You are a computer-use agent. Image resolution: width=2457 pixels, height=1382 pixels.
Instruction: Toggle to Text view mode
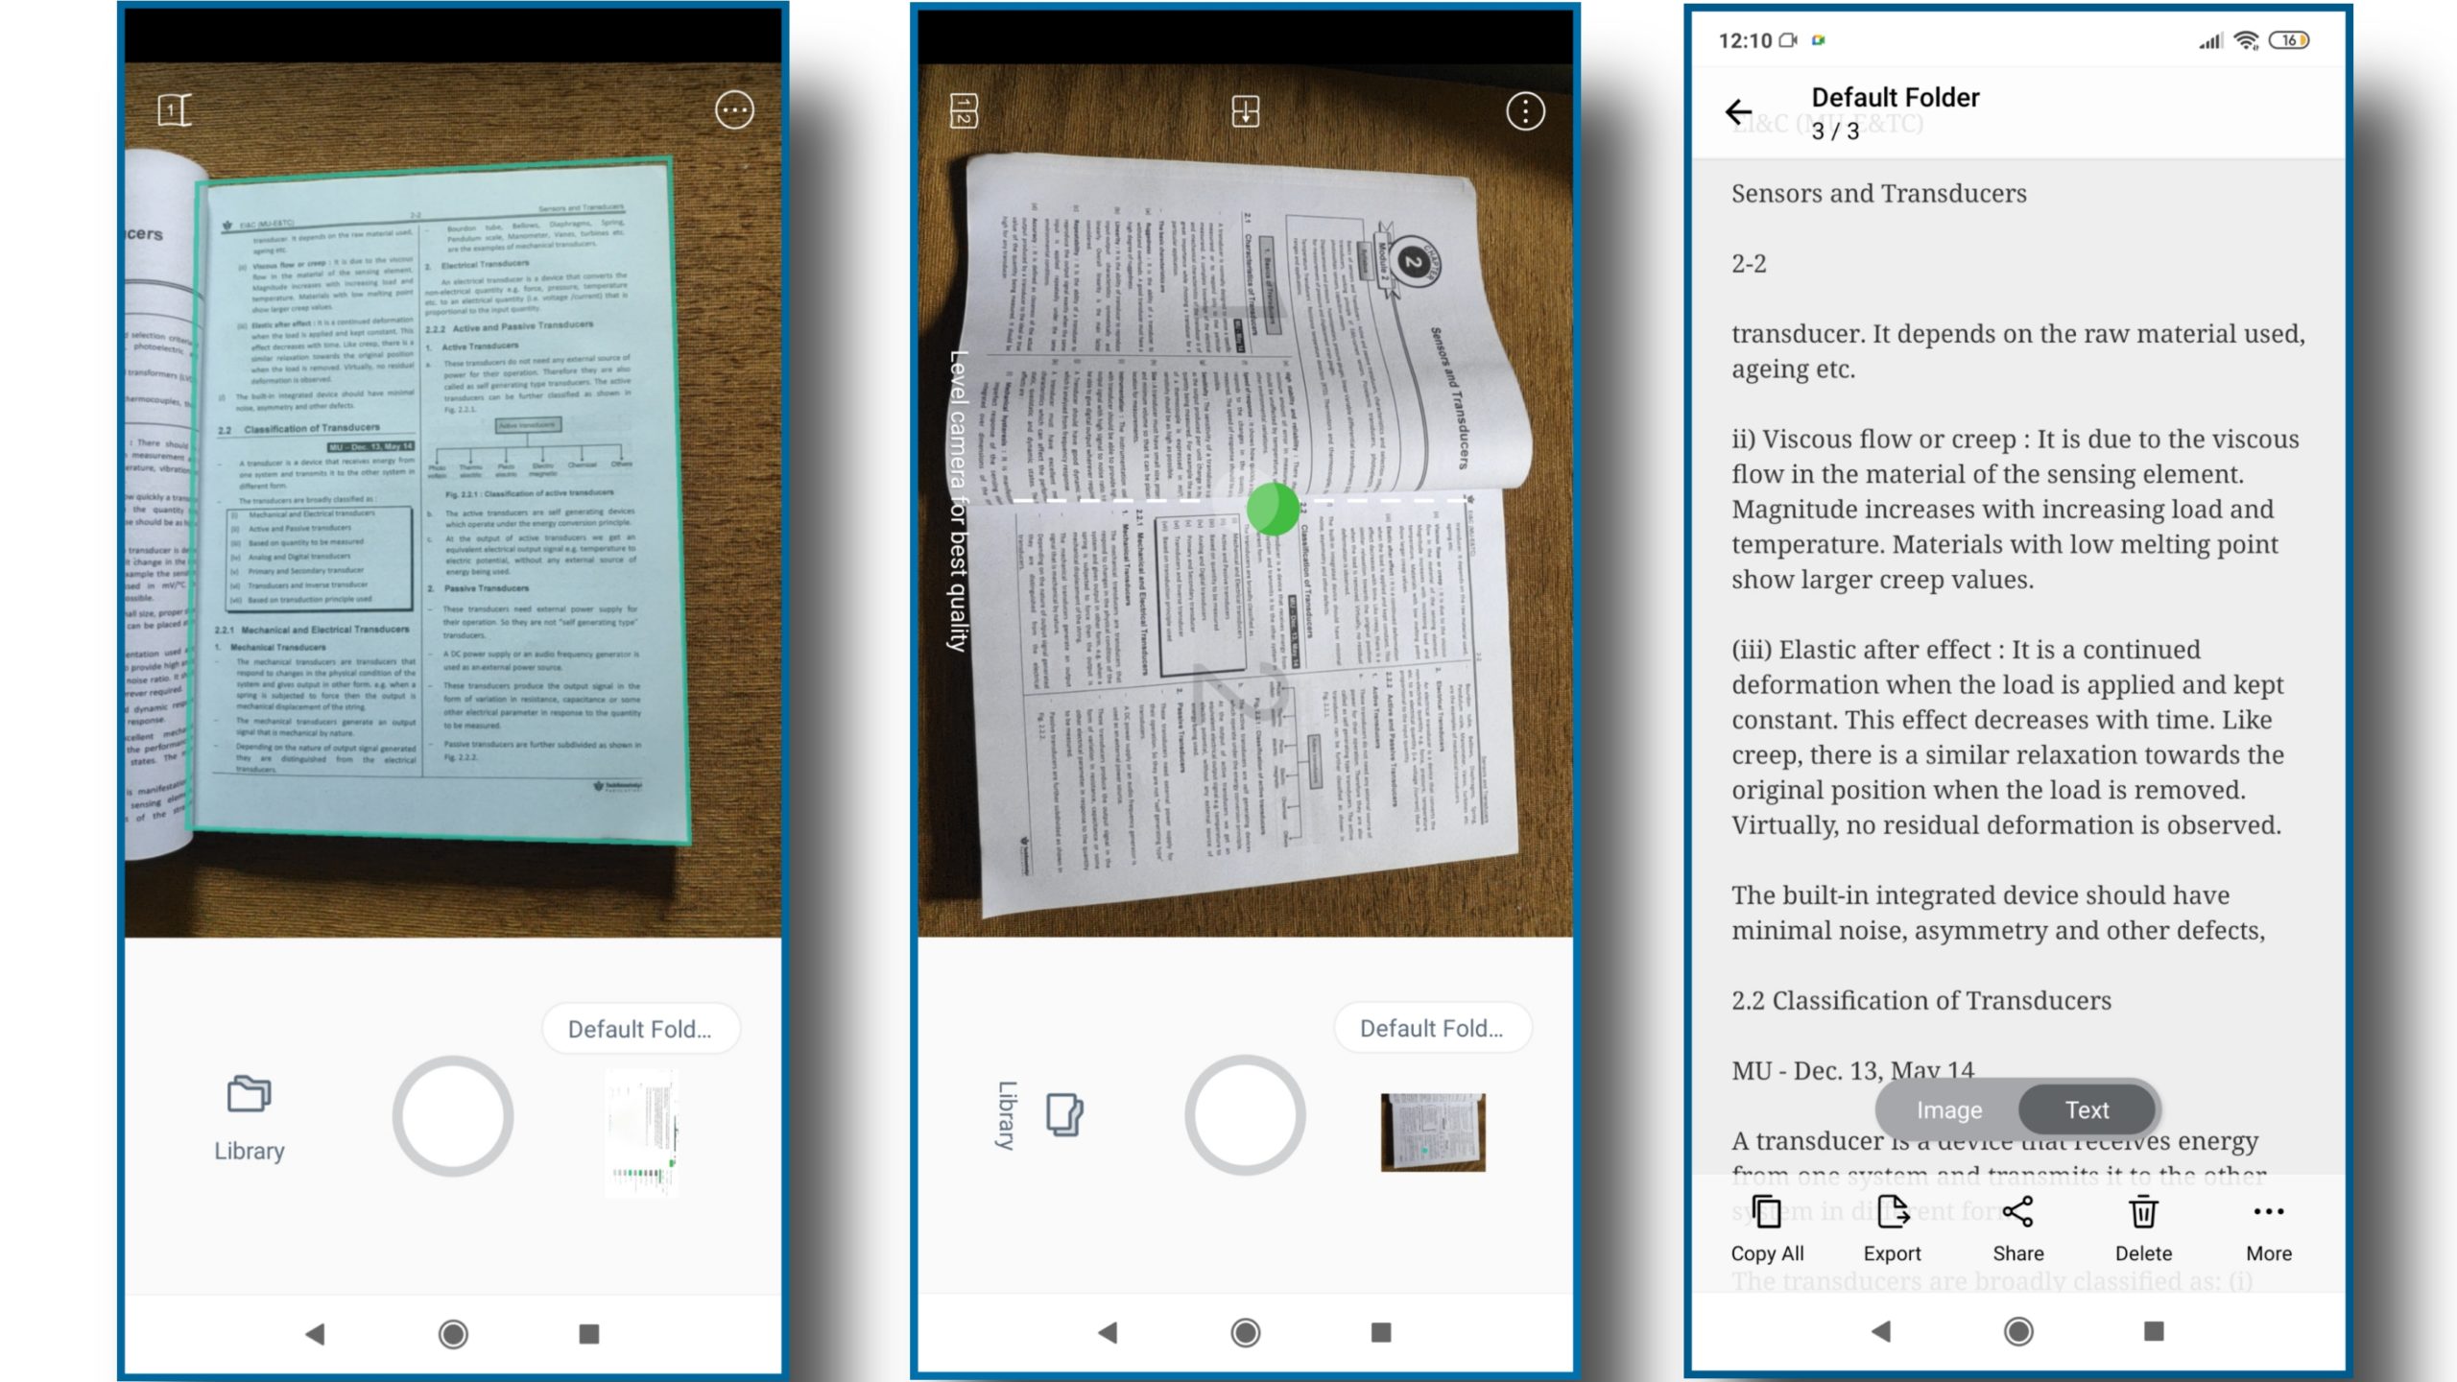click(x=2086, y=1108)
